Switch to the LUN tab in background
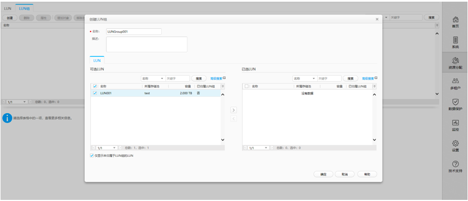The image size is (468, 201). [x=8, y=8]
